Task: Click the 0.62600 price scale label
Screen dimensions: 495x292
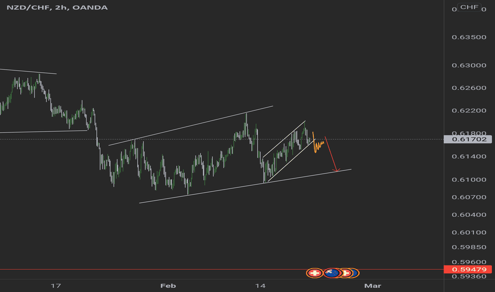Action: click(469, 88)
